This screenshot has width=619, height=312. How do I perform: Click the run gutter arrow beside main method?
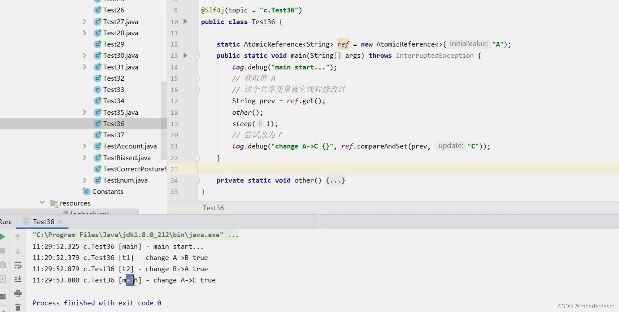[185, 55]
